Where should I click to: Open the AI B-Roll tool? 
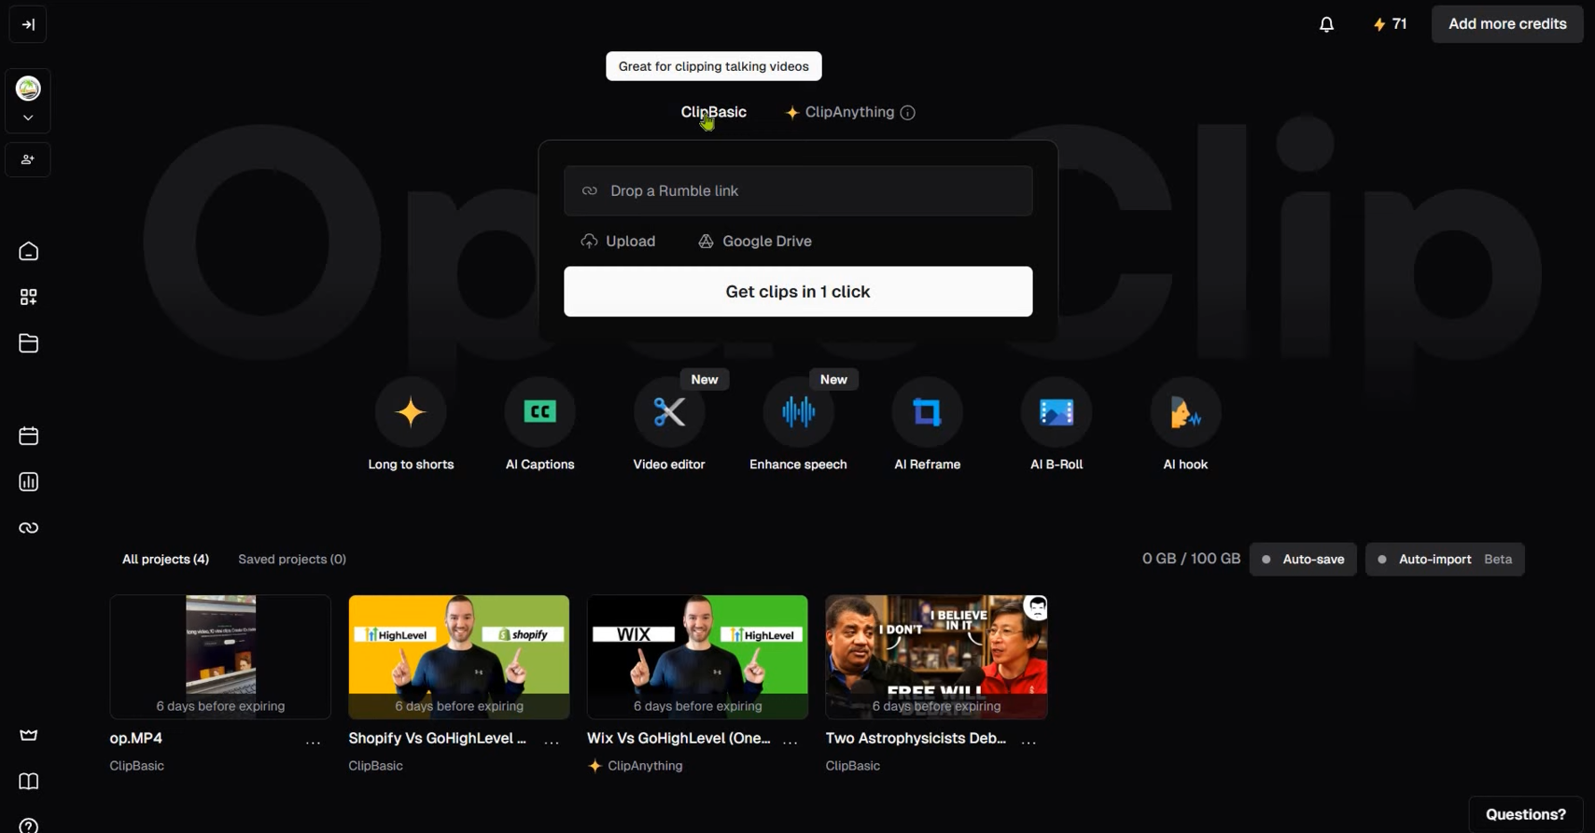[x=1056, y=424]
